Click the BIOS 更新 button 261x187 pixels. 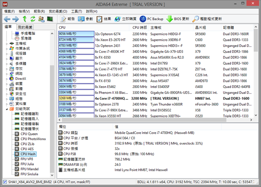tap(178, 19)
